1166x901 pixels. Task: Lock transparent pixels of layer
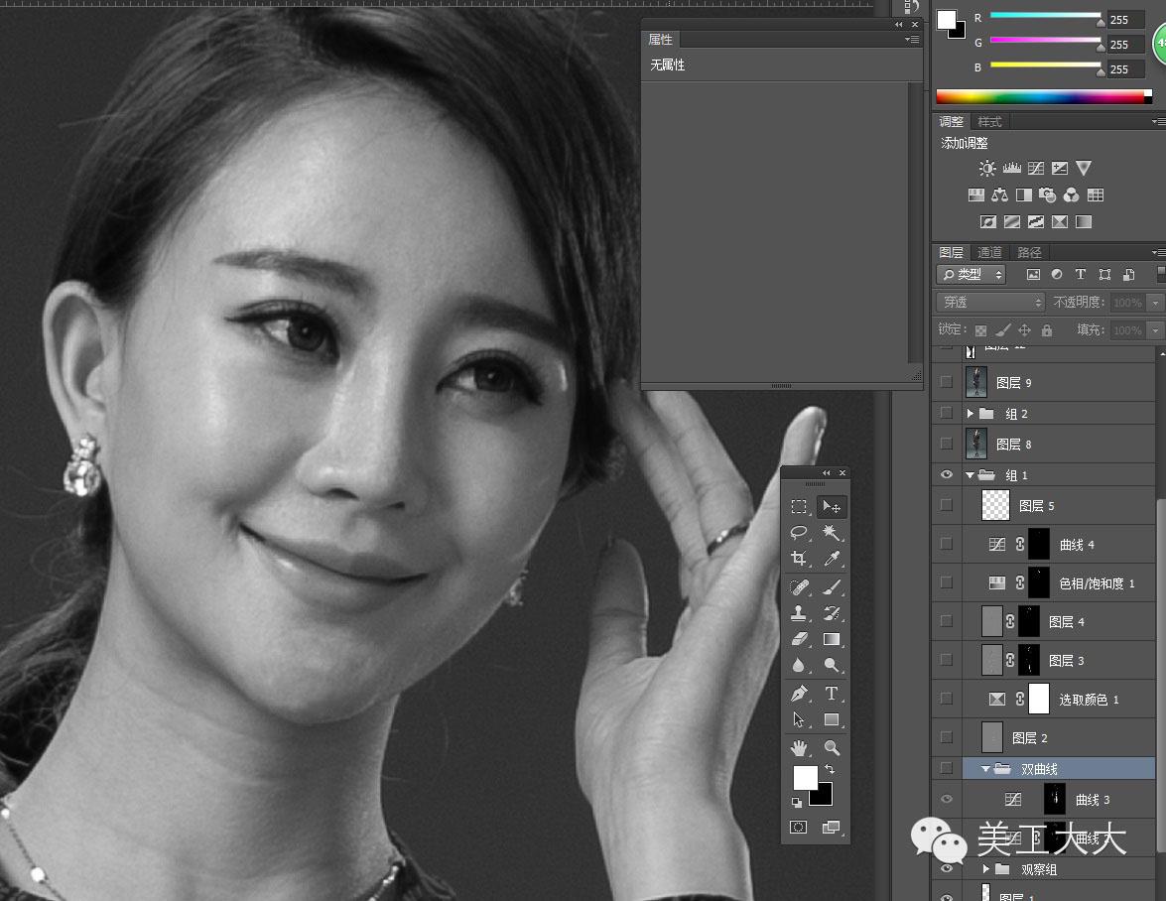coord(980,330)
